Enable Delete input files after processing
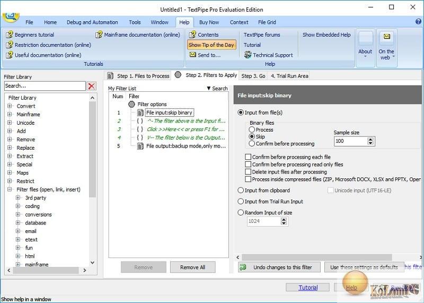Screen dimensions: 424x303 (x=248, y=172)
